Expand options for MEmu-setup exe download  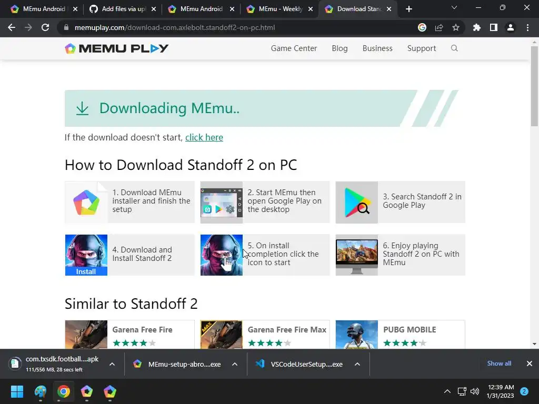[235, 364]
